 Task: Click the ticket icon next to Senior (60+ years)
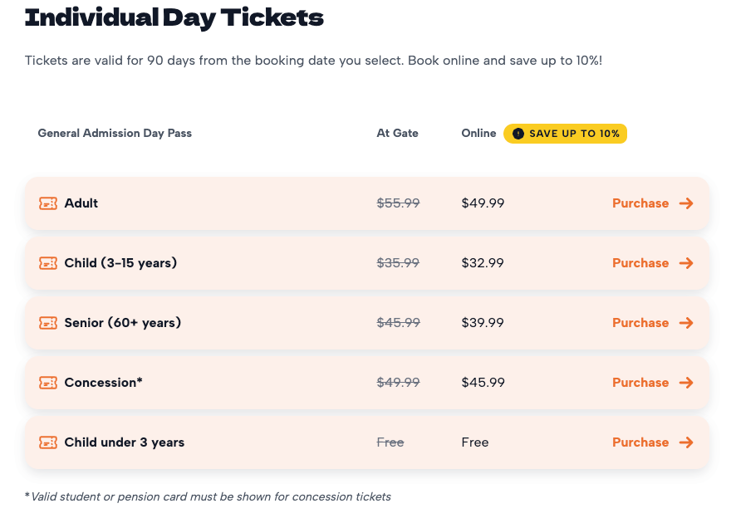click(48, 323)
